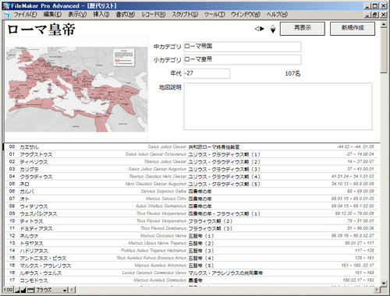Open the 編集(E) menu
Viewport: 390px width, 296px height.
click(x=52, y=15)
